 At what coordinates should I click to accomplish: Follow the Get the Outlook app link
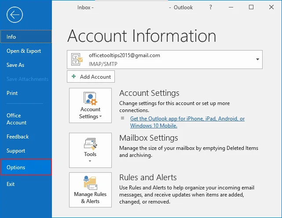click(187, 122)
